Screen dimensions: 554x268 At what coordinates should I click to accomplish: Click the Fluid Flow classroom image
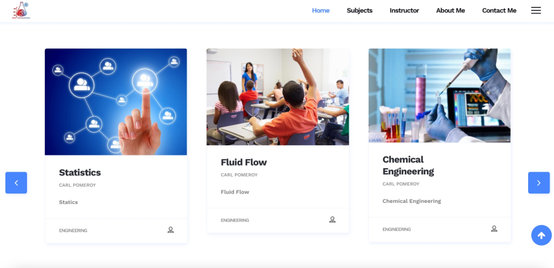(278, 97)
